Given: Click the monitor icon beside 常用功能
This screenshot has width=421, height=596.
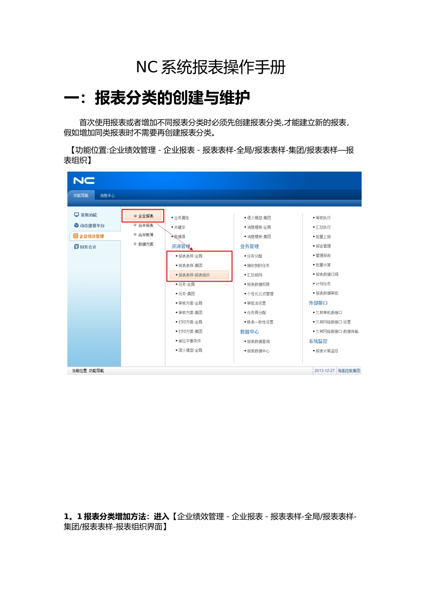Looking at the screenshot, I should point(76,215).
